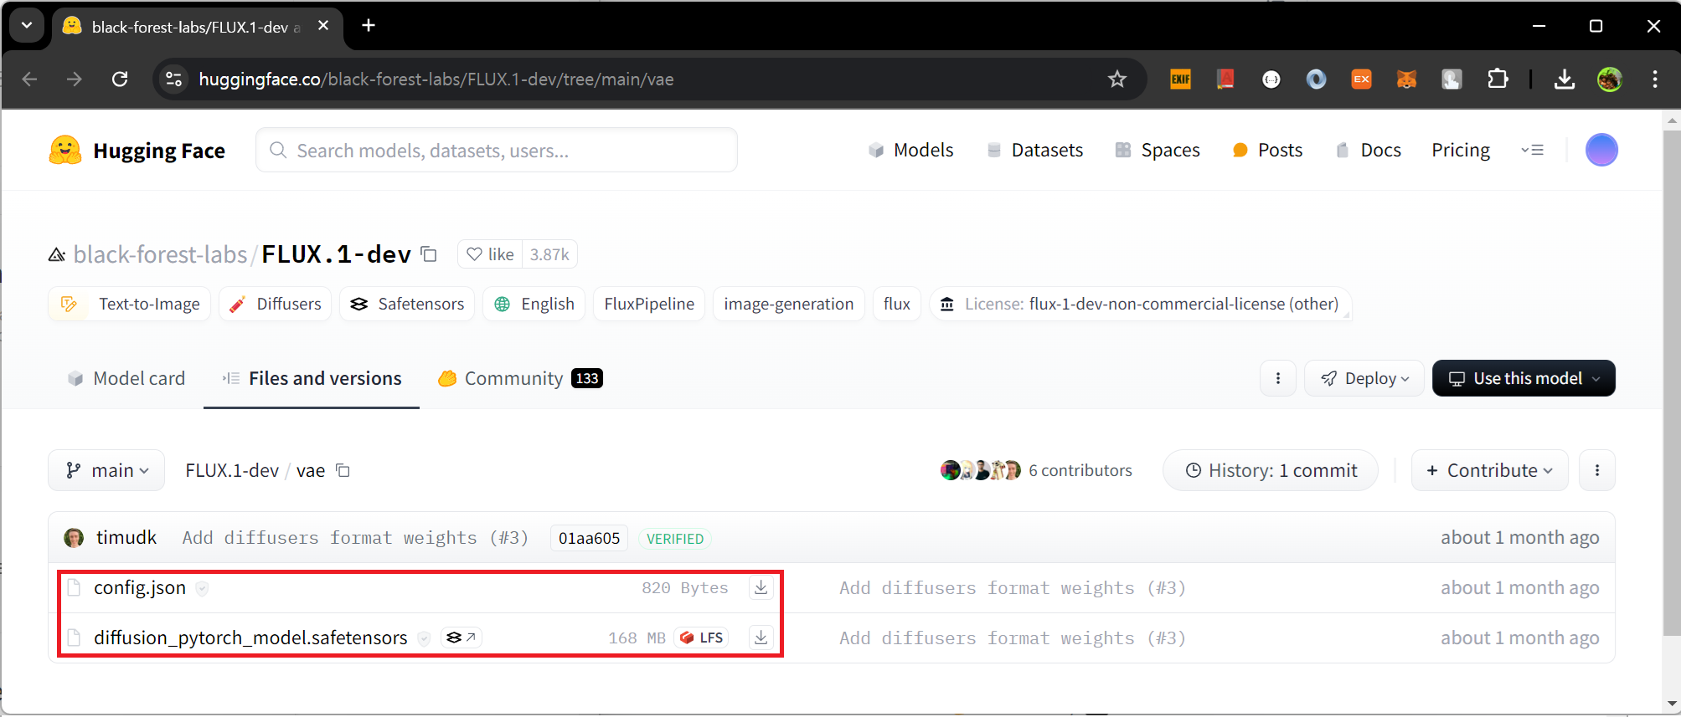
Task: Click the LFS badge on safetensors file
Action: click(702, 638)
